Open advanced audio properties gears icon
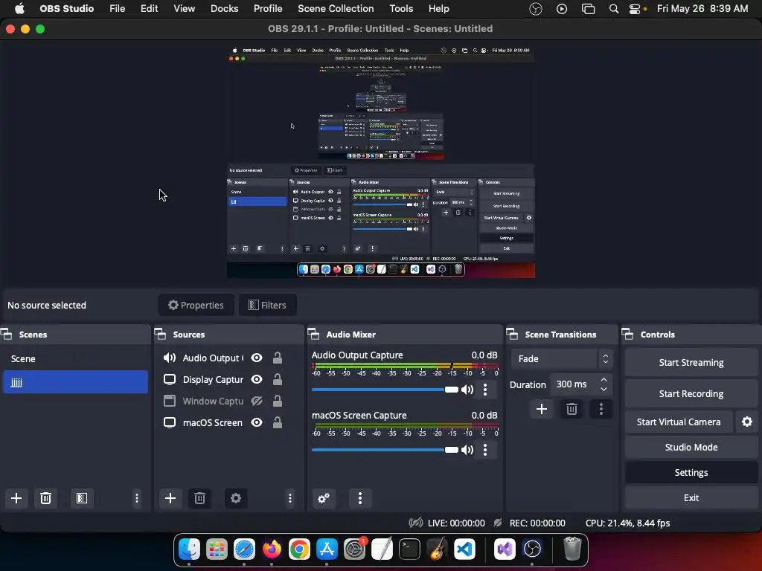 click(324, 498)
